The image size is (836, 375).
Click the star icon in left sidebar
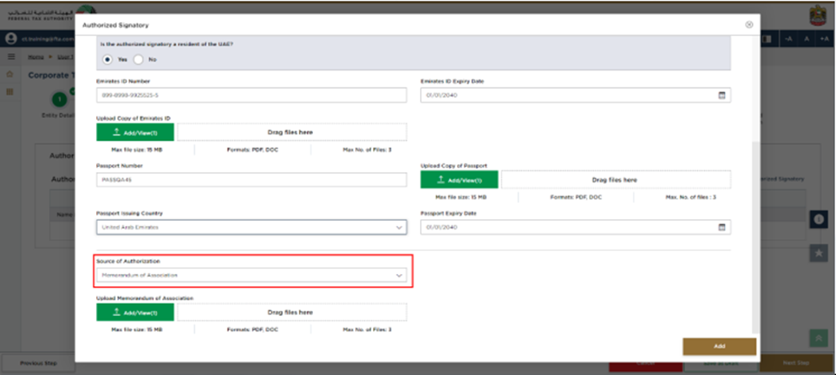(10, 74)
